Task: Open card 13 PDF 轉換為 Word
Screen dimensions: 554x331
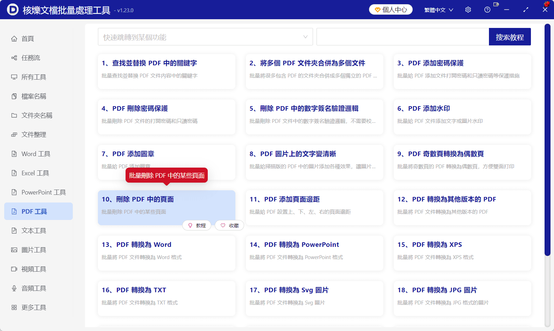Action: tap(166, 253)
